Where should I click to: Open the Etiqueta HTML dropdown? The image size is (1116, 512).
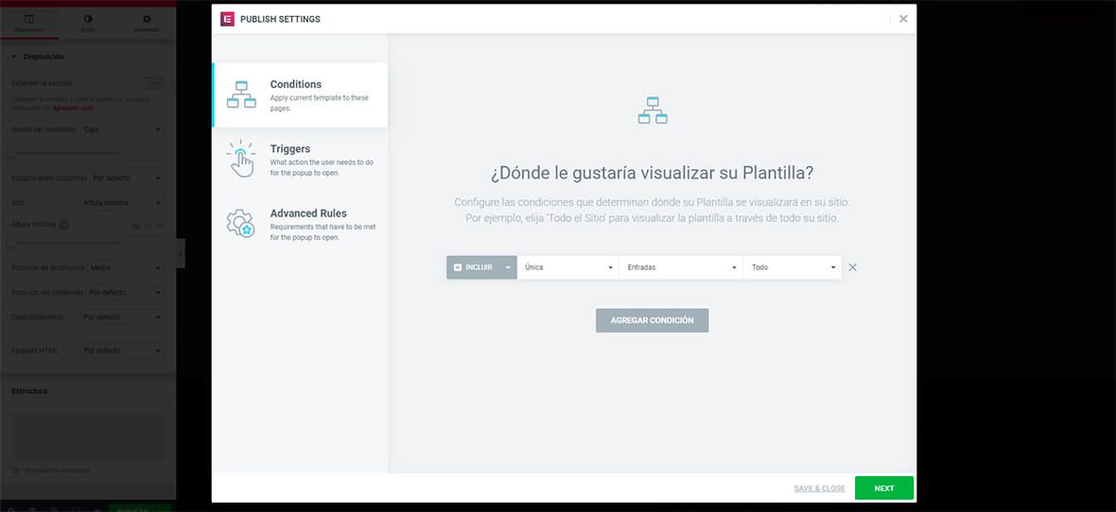(122, 350)
